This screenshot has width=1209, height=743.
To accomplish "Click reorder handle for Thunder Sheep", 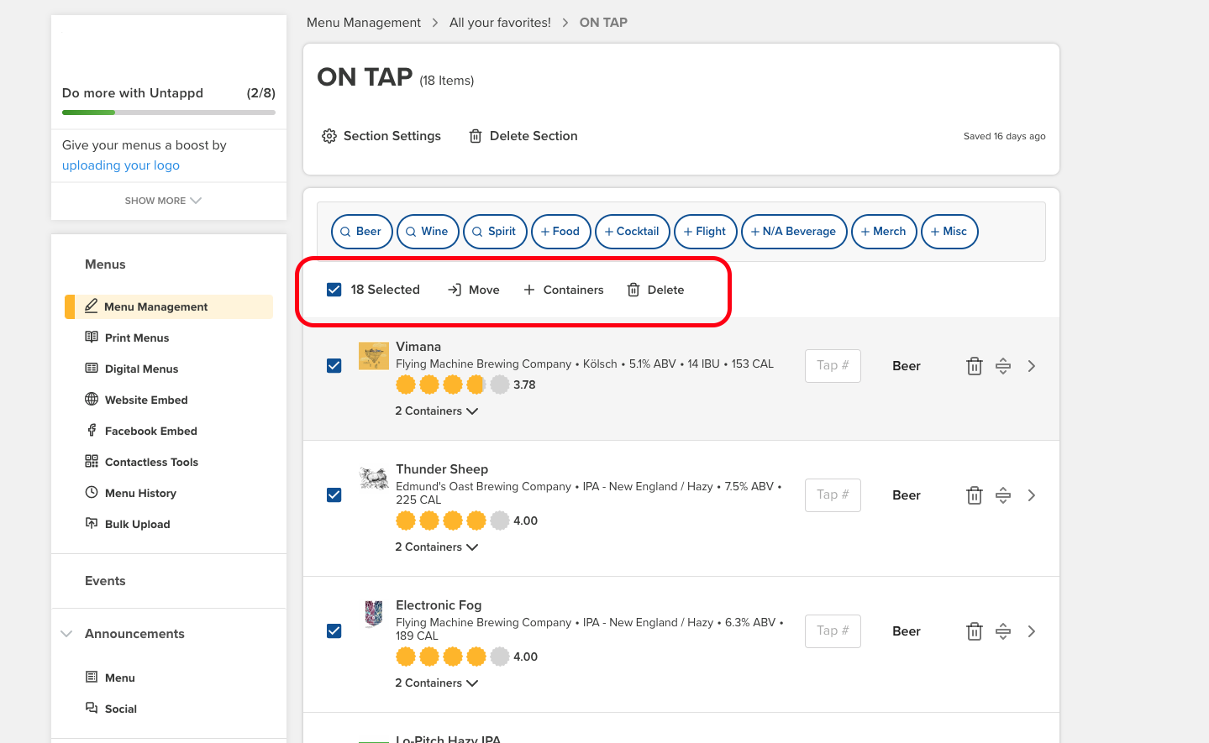I will click(1003, 495).
